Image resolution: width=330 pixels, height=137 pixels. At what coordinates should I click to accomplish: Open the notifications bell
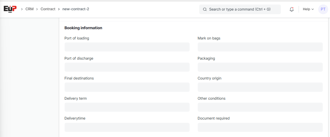(291, 9)
